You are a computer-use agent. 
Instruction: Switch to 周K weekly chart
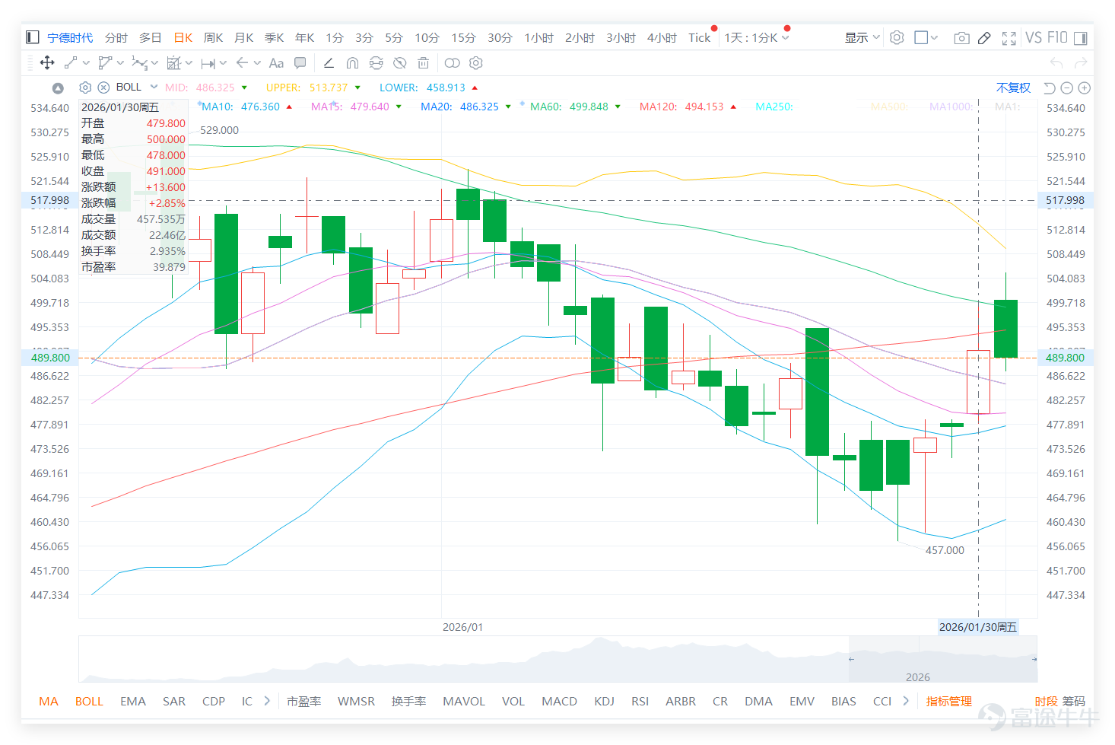click(x=214, y=37)
